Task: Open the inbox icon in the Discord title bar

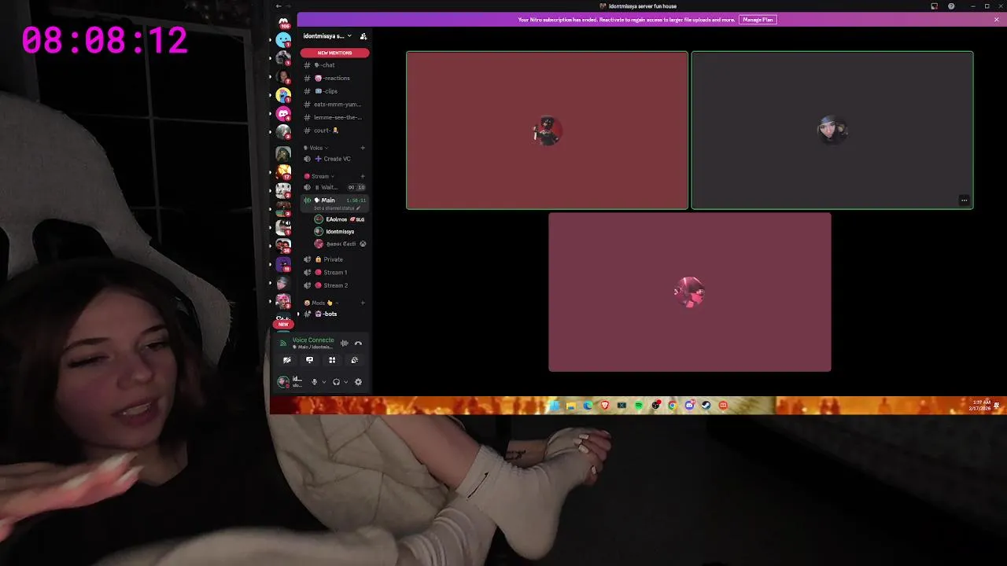Action: pyautogui.click(x=934, y=6)
